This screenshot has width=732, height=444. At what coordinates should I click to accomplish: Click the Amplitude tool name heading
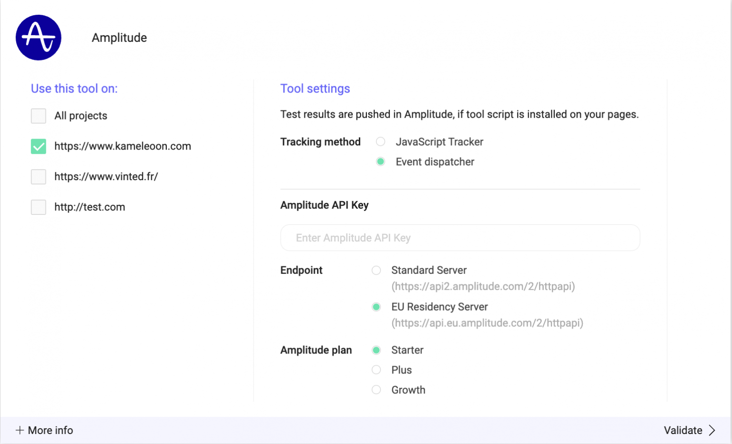(x=119, y=38)
